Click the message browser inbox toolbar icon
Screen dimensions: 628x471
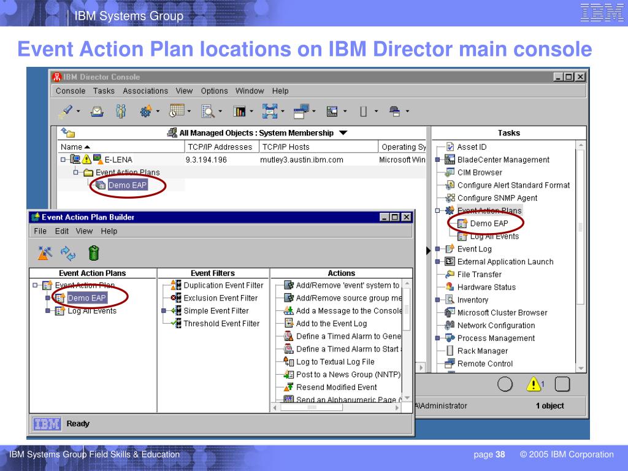pyautogui.click(x=97, y=112)
